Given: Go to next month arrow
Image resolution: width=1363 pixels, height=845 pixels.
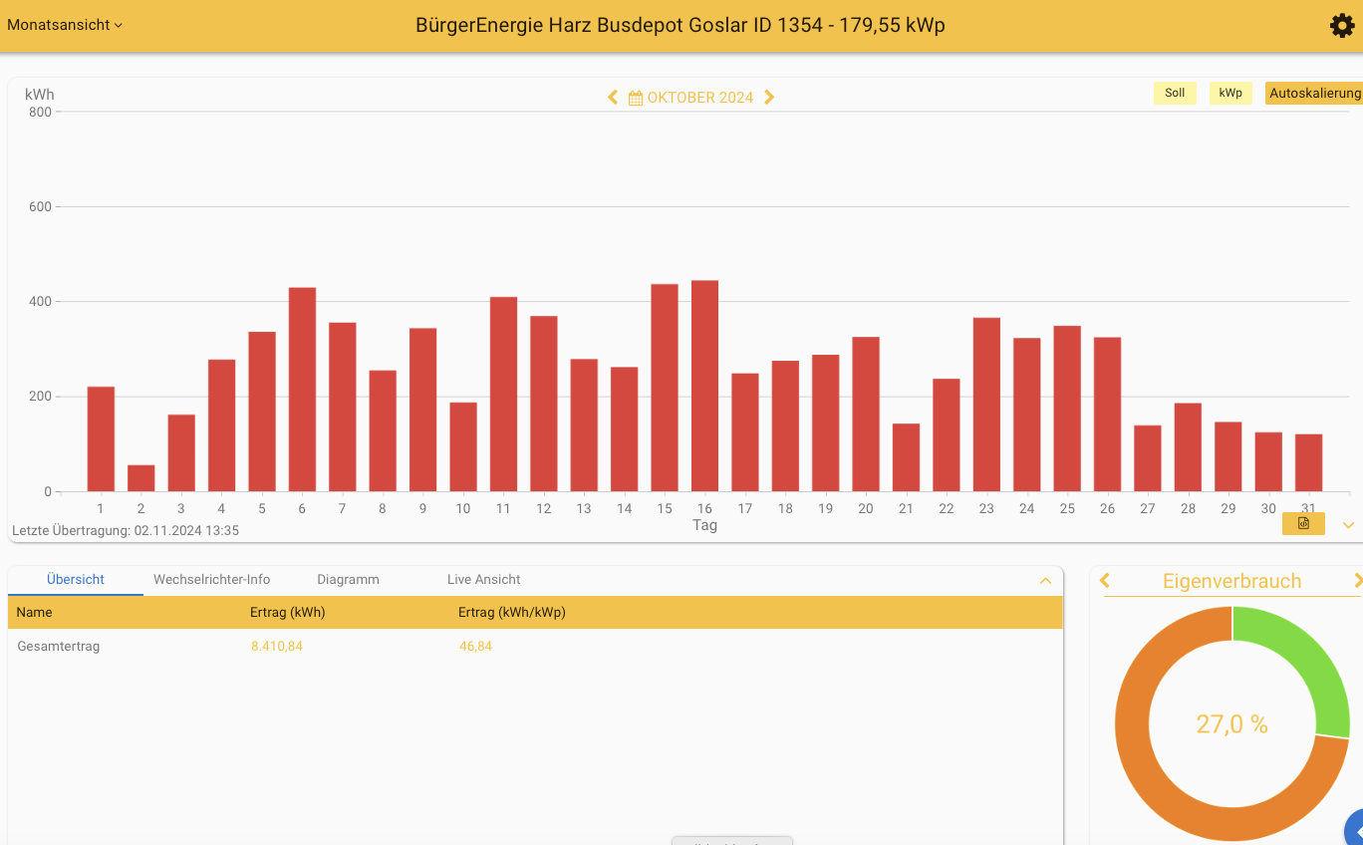Looking at the screenshot, I should (769, 98).
